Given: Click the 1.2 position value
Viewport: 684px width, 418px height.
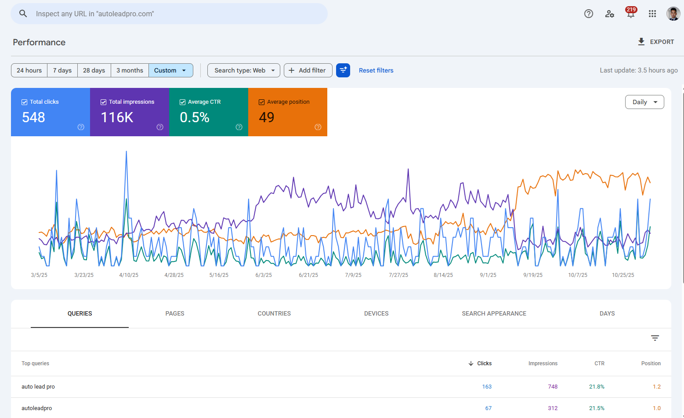Looking at the screenshot, I should pos(657,387).
